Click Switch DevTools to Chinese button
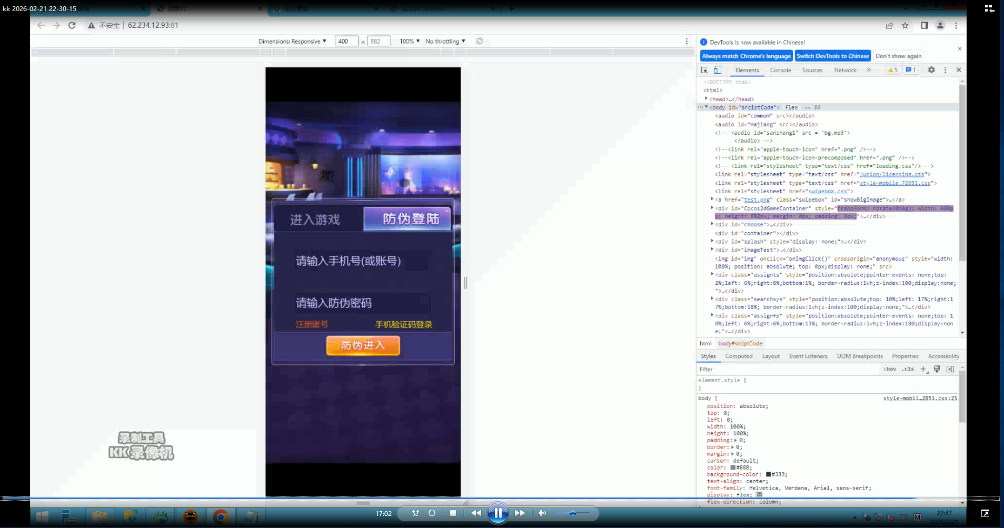Screen dimensions: 1004x528 pos(832,56)
